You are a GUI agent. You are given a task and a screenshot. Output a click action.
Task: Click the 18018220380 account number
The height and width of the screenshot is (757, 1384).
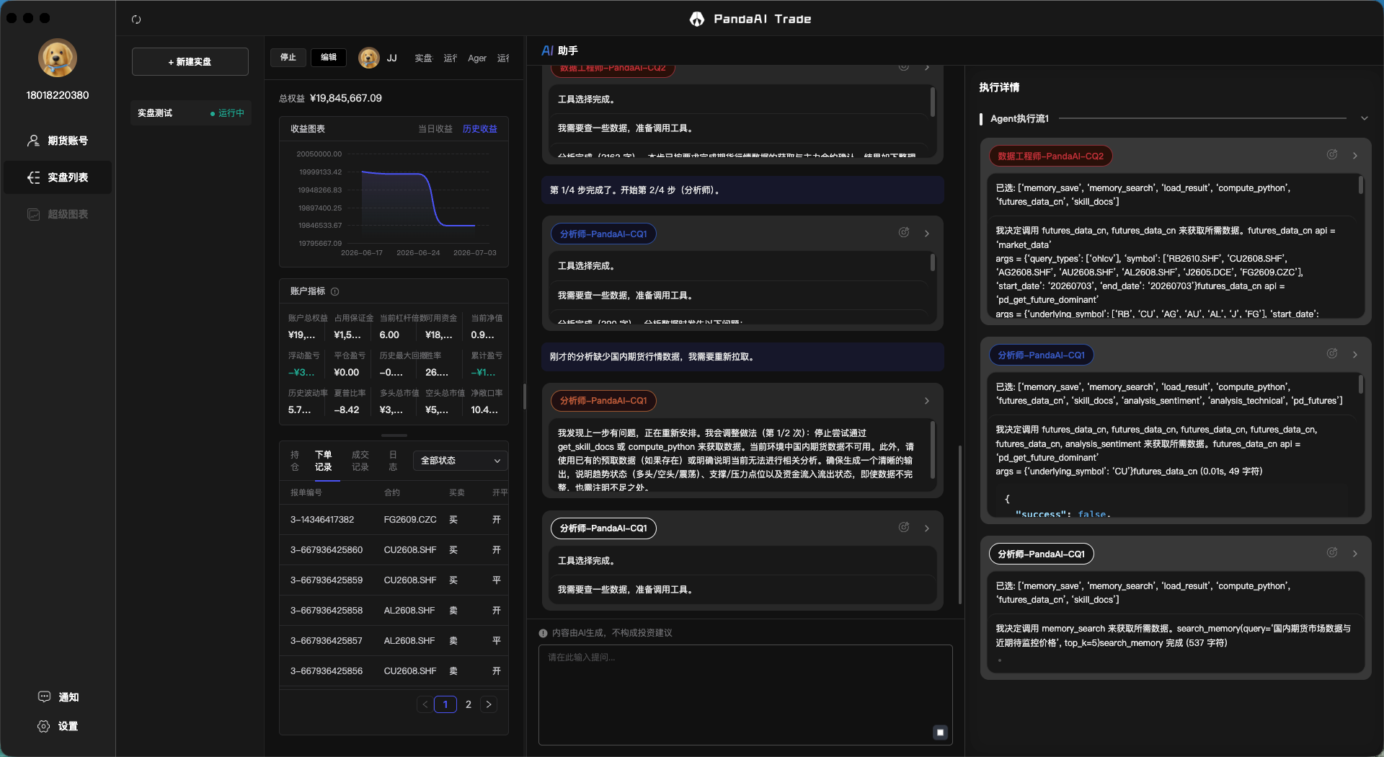(x=58, y=95)
